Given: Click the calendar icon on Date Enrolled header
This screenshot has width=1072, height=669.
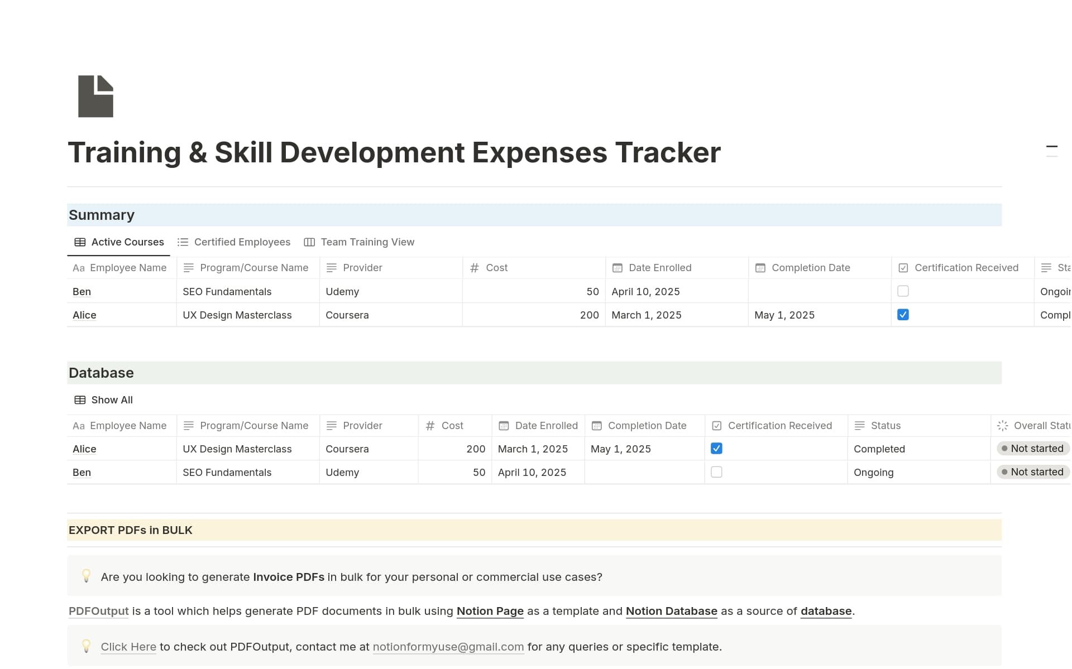Looking at the screenshot, I should tap(617, 268).
